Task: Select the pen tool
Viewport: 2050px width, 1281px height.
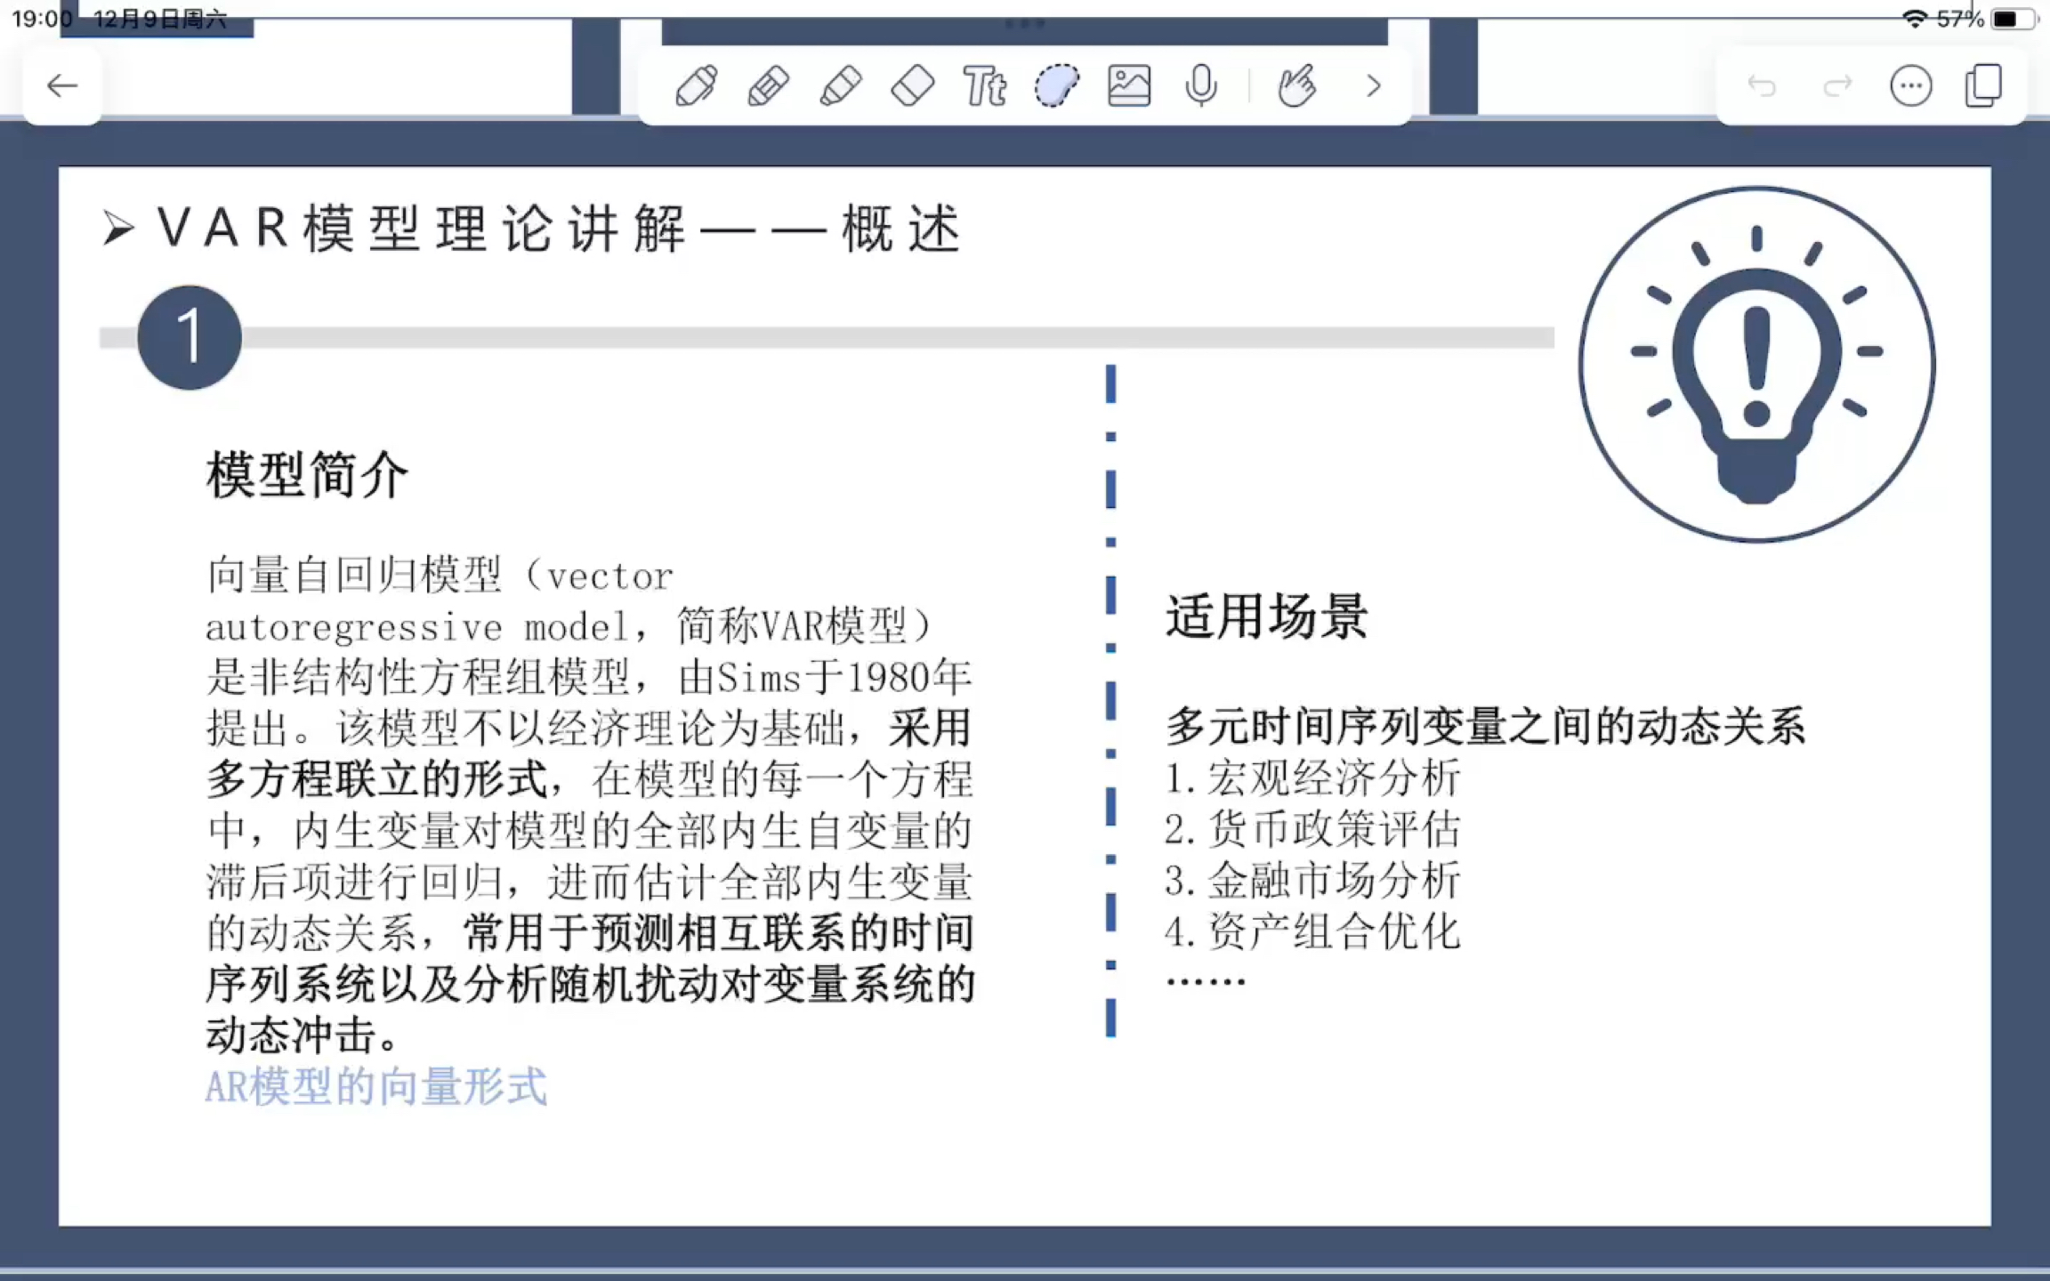Action: (x=696, y=86)
